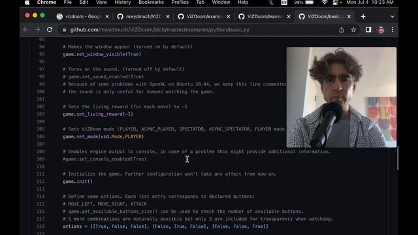Open a new tab with plus button
The height and width of the screenshot is (235, 418).
pos(363,16)
